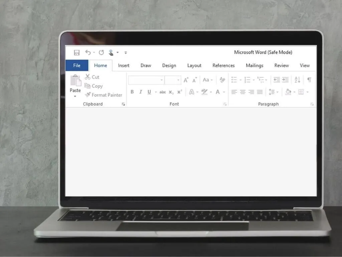Image resolution: width=342 pixels, height=257 pixels.
Task: Click the Center alignment icon
Action: click(x=242, y=92)
